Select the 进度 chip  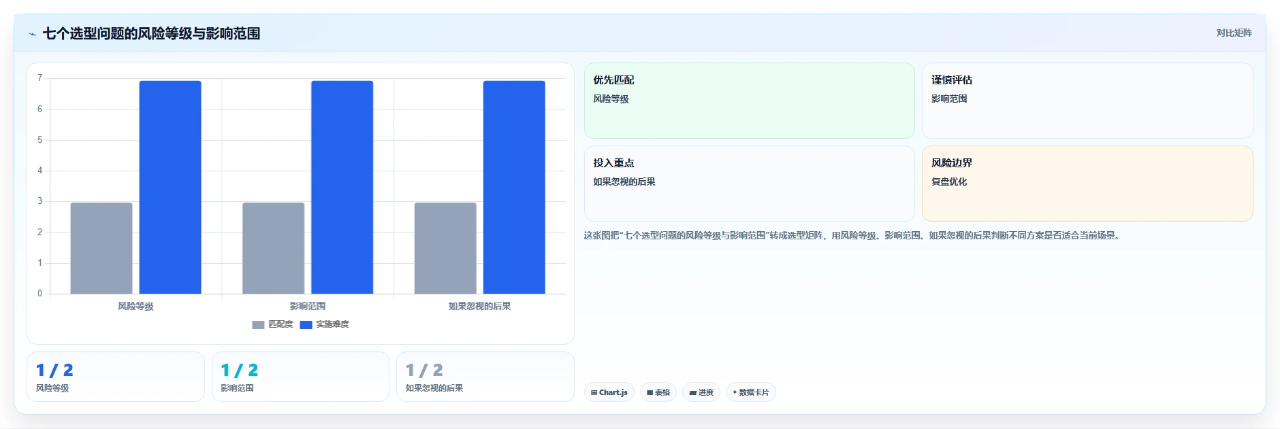click(701, 392)
